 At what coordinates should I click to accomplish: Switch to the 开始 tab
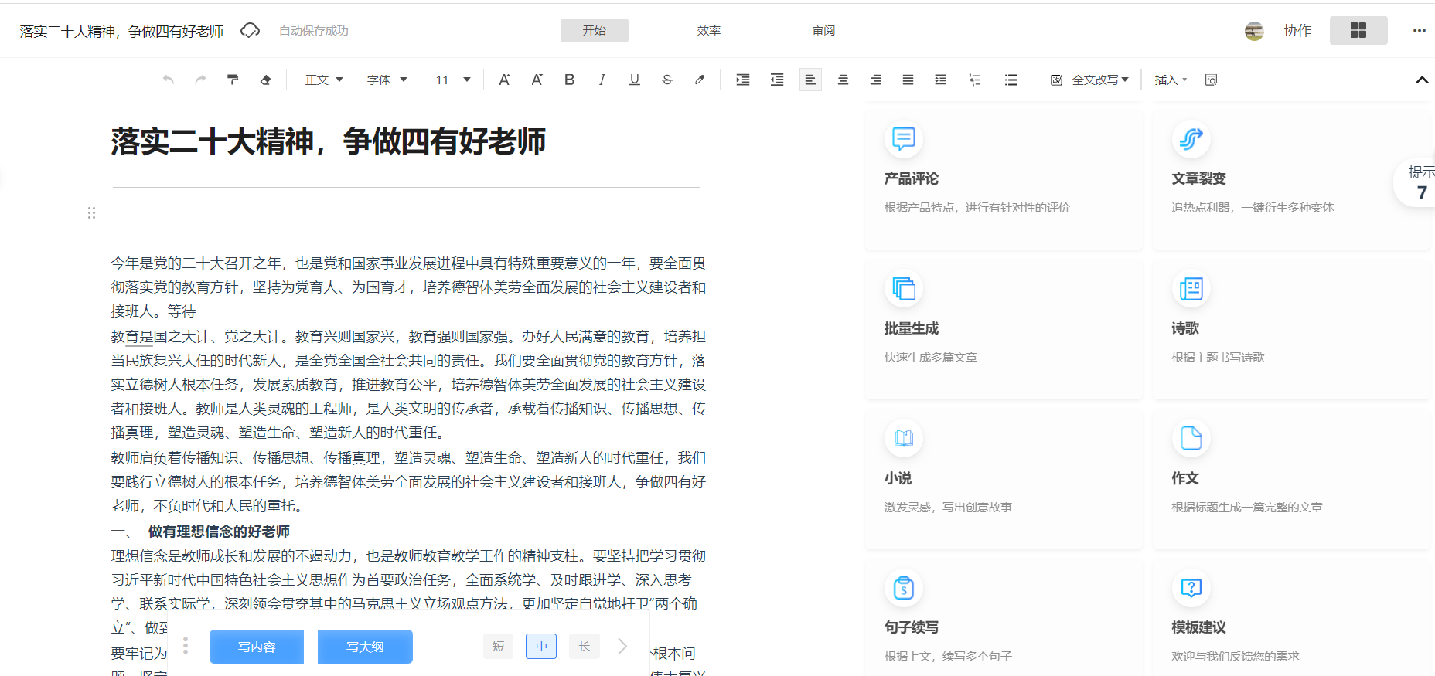[595, 30]
